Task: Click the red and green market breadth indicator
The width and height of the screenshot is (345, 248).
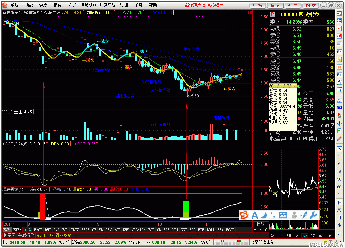Action: [x=232, y=242]
